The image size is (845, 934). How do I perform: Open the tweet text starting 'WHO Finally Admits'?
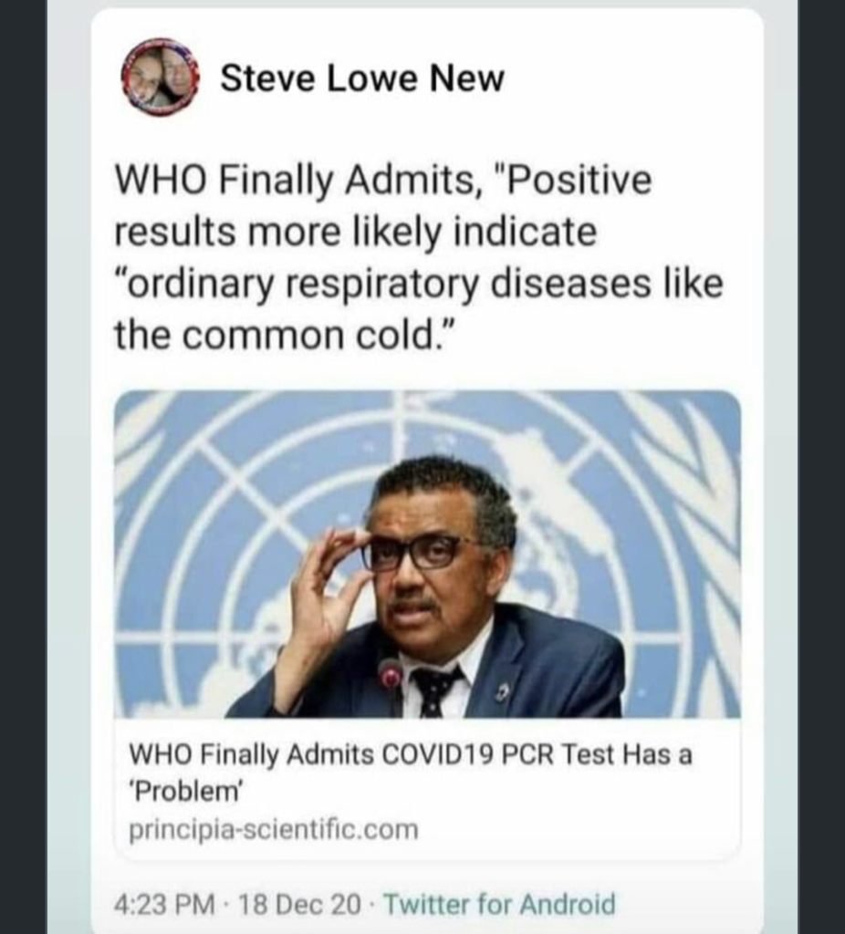coord(419,257)
